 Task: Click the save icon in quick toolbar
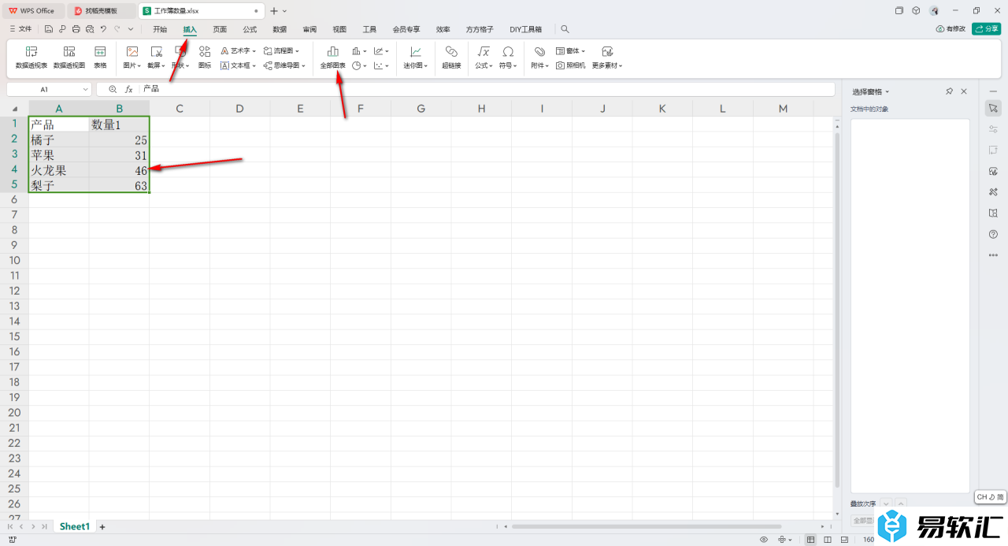click(x=49, y=29)
